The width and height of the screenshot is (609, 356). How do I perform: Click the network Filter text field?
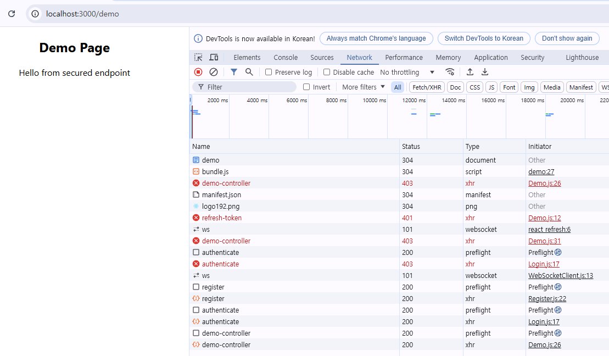tap(245, 87)
